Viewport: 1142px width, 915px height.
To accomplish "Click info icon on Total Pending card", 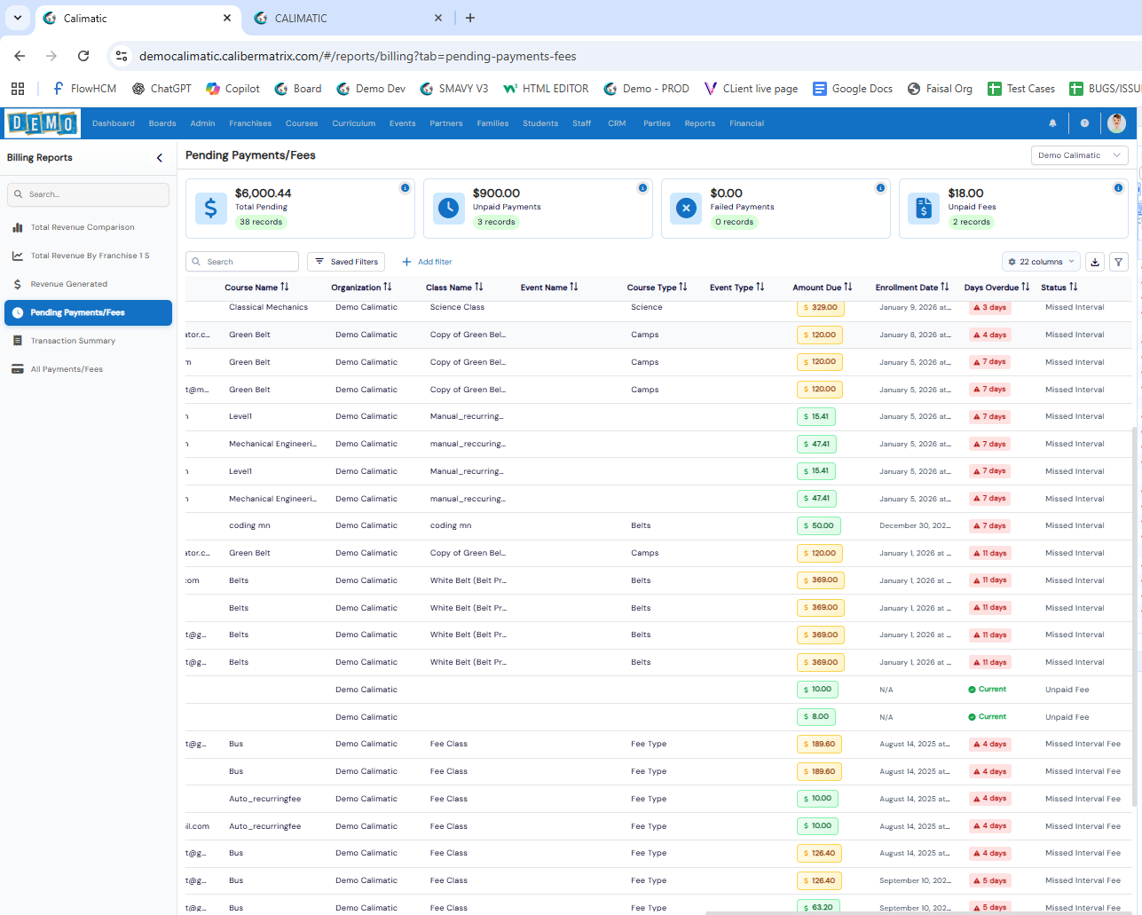I will (x=405, y=188).
